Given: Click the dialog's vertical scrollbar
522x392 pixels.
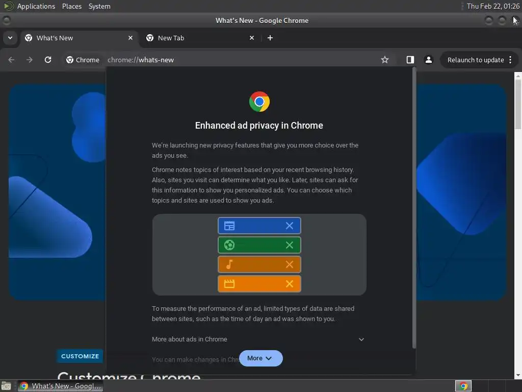Looking at the screenshot, I should click(x=414, y=208).
